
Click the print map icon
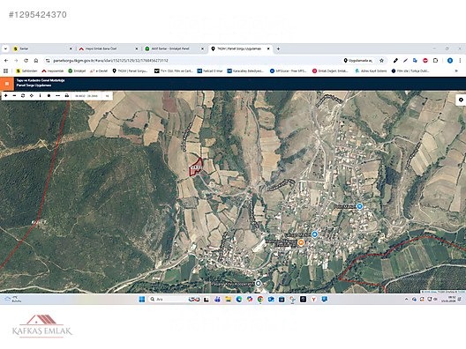click(x=66, y=96)
